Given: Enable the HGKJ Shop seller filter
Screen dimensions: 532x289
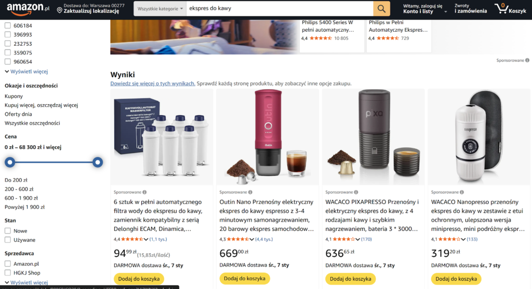Looking at the screenshot, I should click(8, 273).
